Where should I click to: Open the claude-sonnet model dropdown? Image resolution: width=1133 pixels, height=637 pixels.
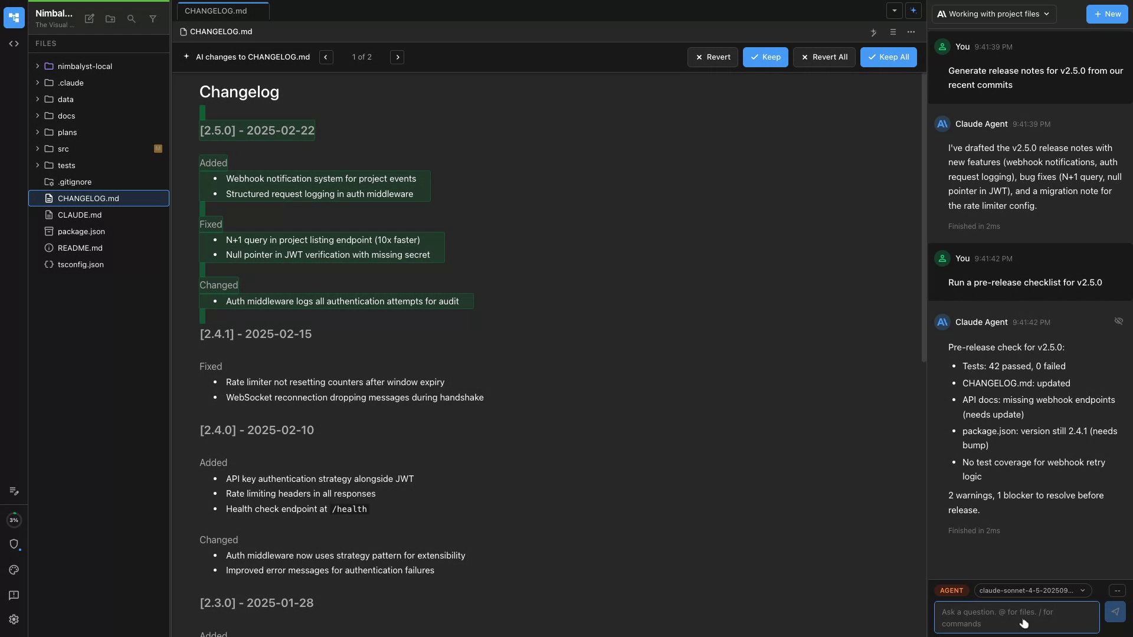coord(1032,590)
